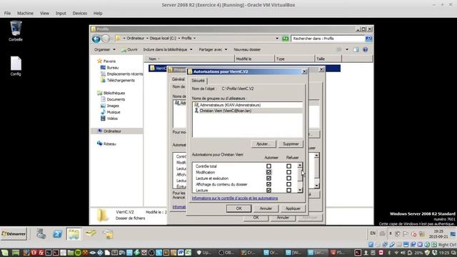The height and width of the screenshot is (257, 457).
Task: Sort files by the Nom column header
Action: (x=189, y=59)
